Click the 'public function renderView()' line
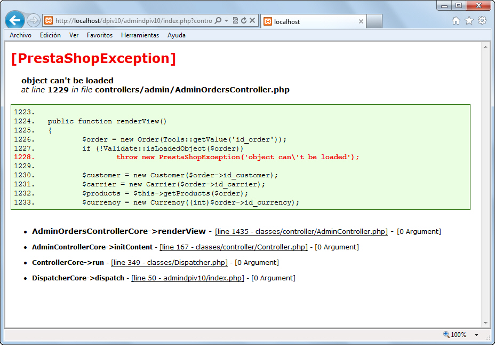Image resolution: width=495 pixels, height=345 pixels. click(107, 121)
